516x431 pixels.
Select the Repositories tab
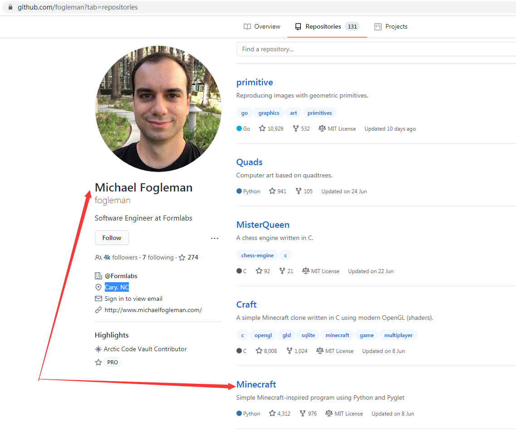click(327, 27)
